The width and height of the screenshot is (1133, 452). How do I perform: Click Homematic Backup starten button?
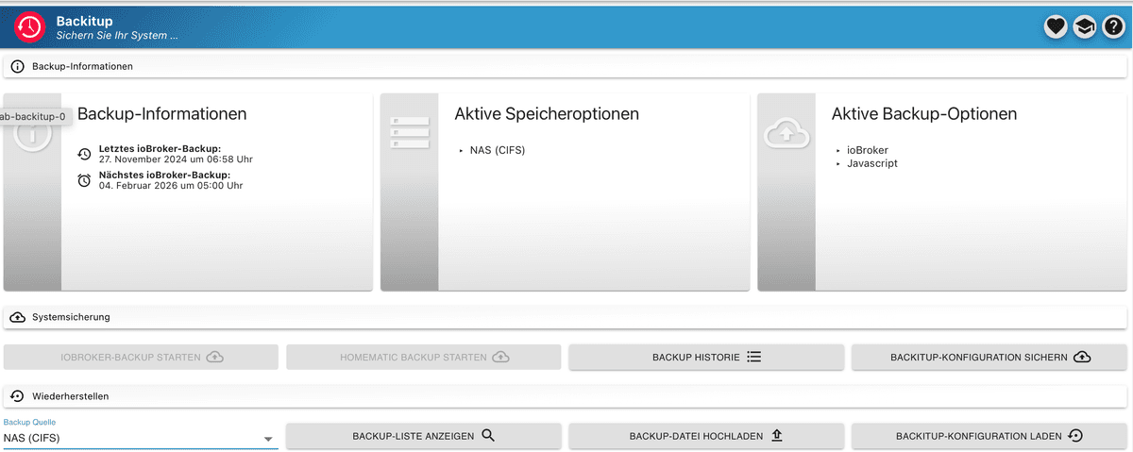(x=424, y=358)
